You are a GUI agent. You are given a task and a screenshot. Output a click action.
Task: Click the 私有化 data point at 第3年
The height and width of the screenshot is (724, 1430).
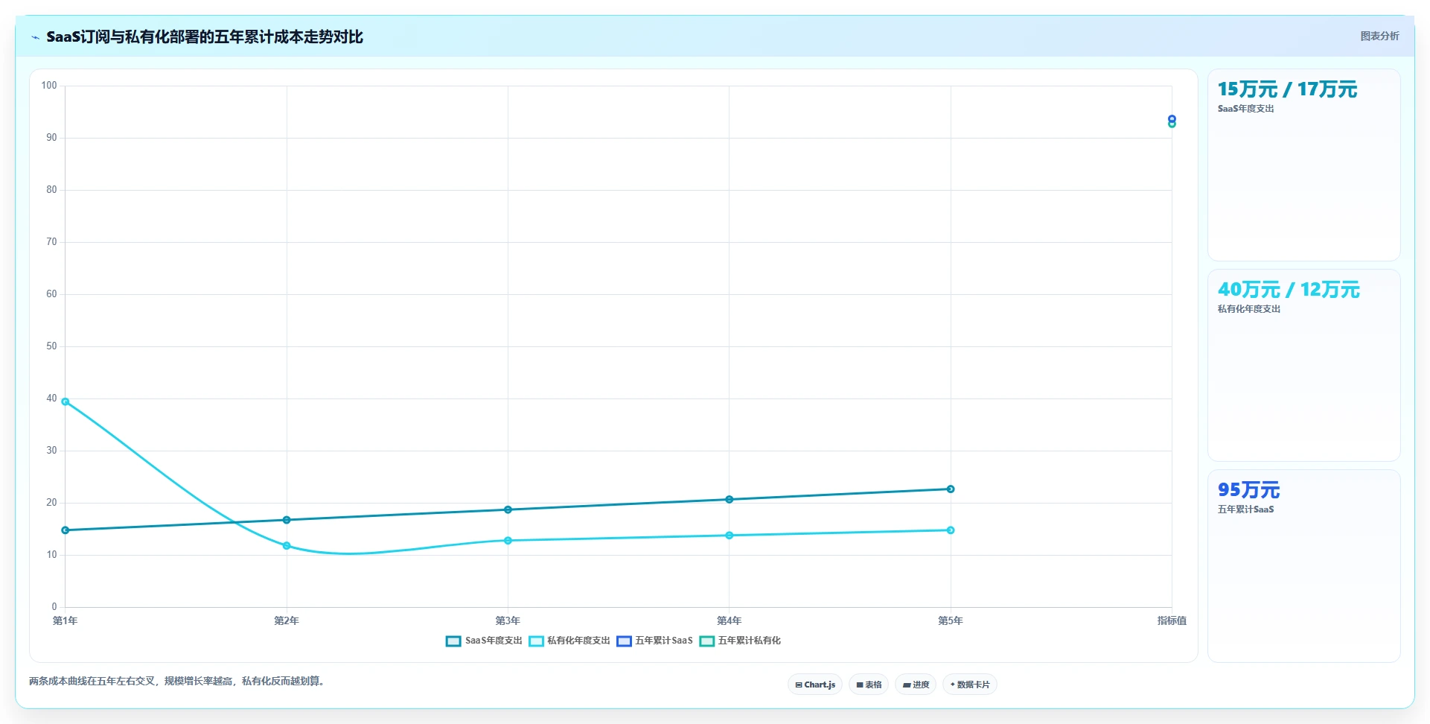508,541
